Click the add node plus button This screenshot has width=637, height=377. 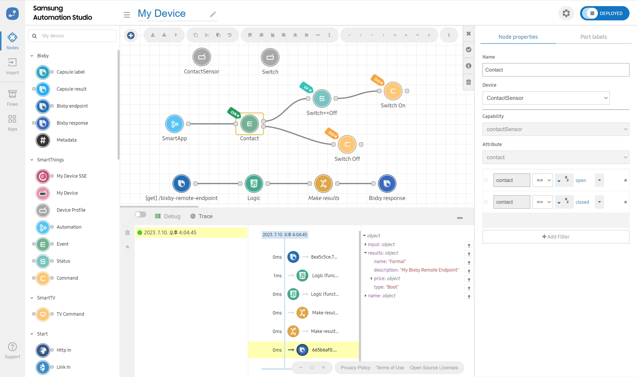[131, 35]
